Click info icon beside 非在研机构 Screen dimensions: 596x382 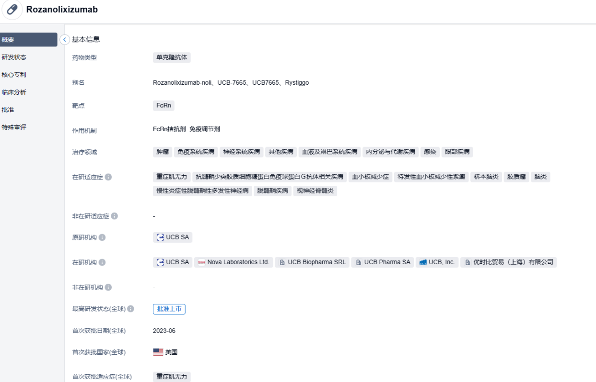coord(108,288)
